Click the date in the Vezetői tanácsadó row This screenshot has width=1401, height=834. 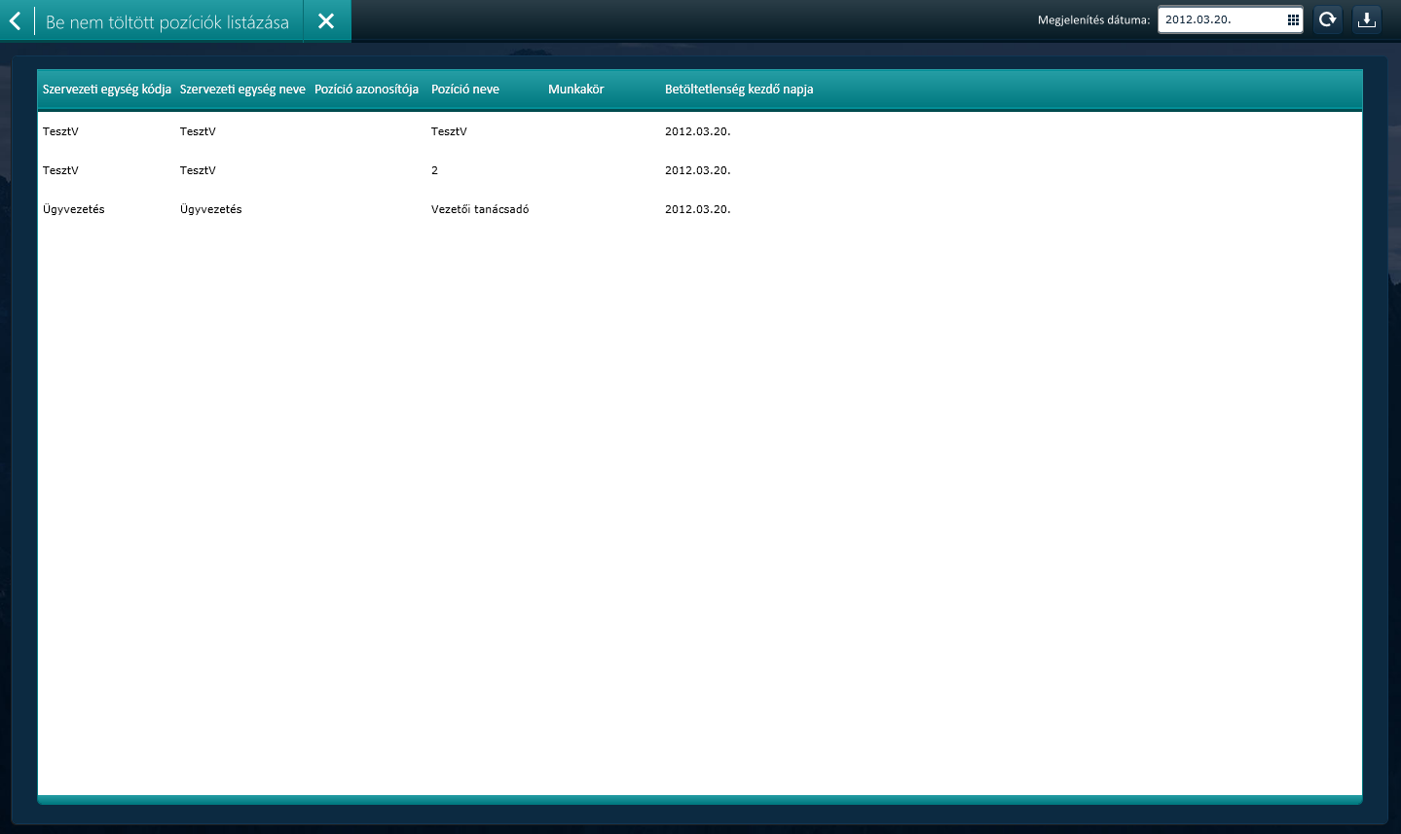[x=697, y=209]
